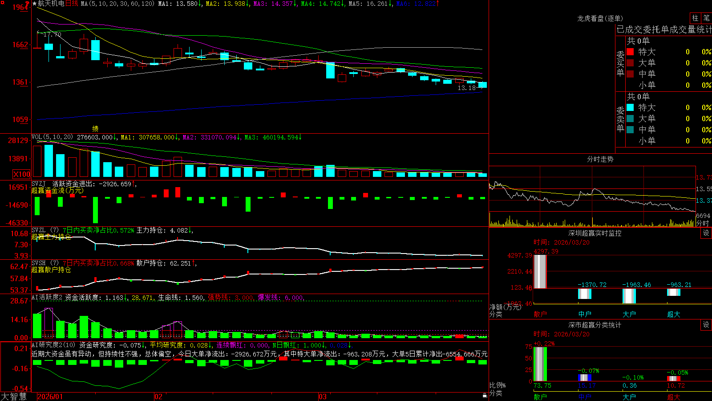Open 设 settings for 深圳超赢实时监控
The width and height of the screenshot is (712, 401).
[706, 233]
